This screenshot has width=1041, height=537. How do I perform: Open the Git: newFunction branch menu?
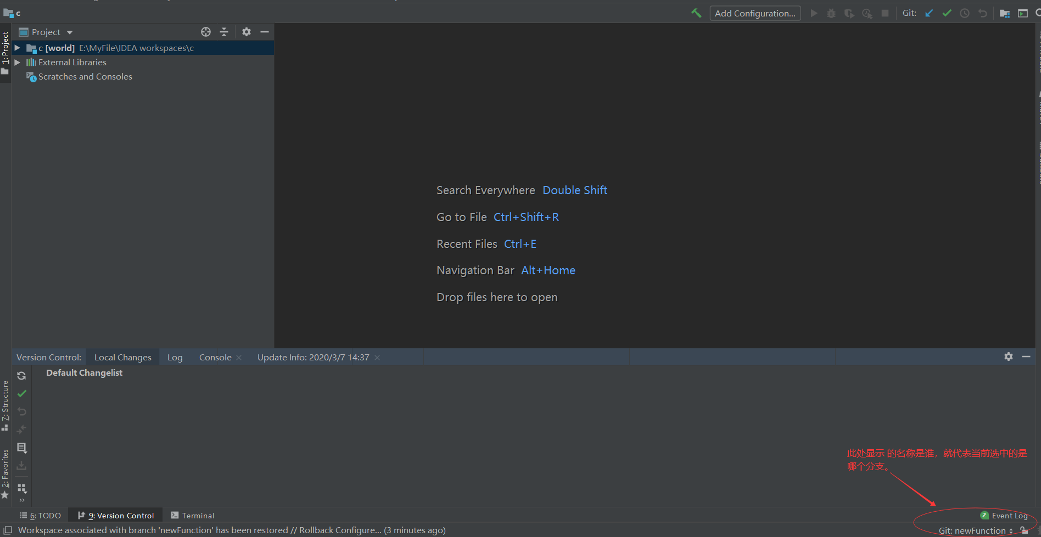click(x=976, y=531)
